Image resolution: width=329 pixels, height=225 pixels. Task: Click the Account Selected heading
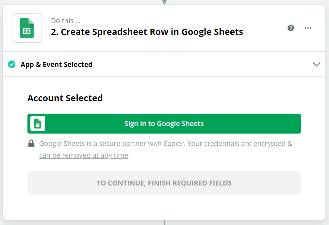65,98
